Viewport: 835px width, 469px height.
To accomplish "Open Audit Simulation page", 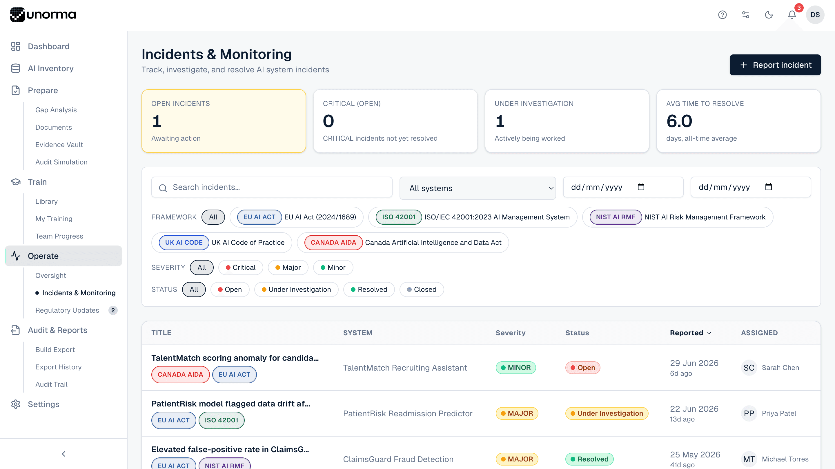I will [x=61, y=162].
